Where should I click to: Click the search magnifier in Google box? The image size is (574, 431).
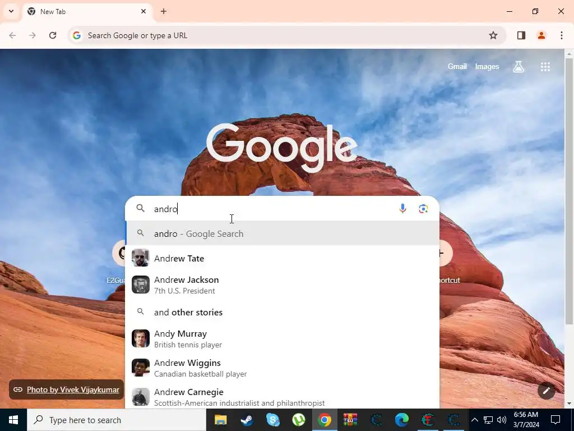(x=141, y=209)
